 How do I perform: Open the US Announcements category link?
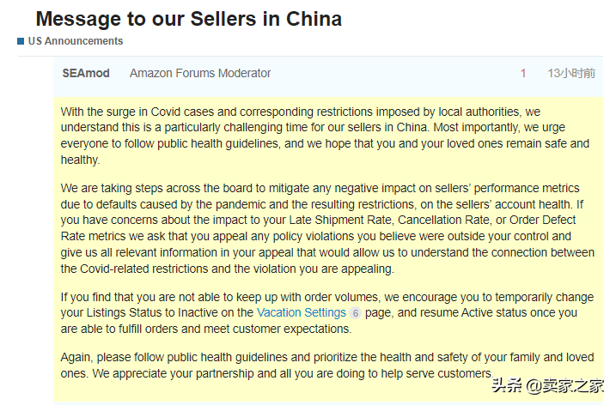(x=76, y=41)
